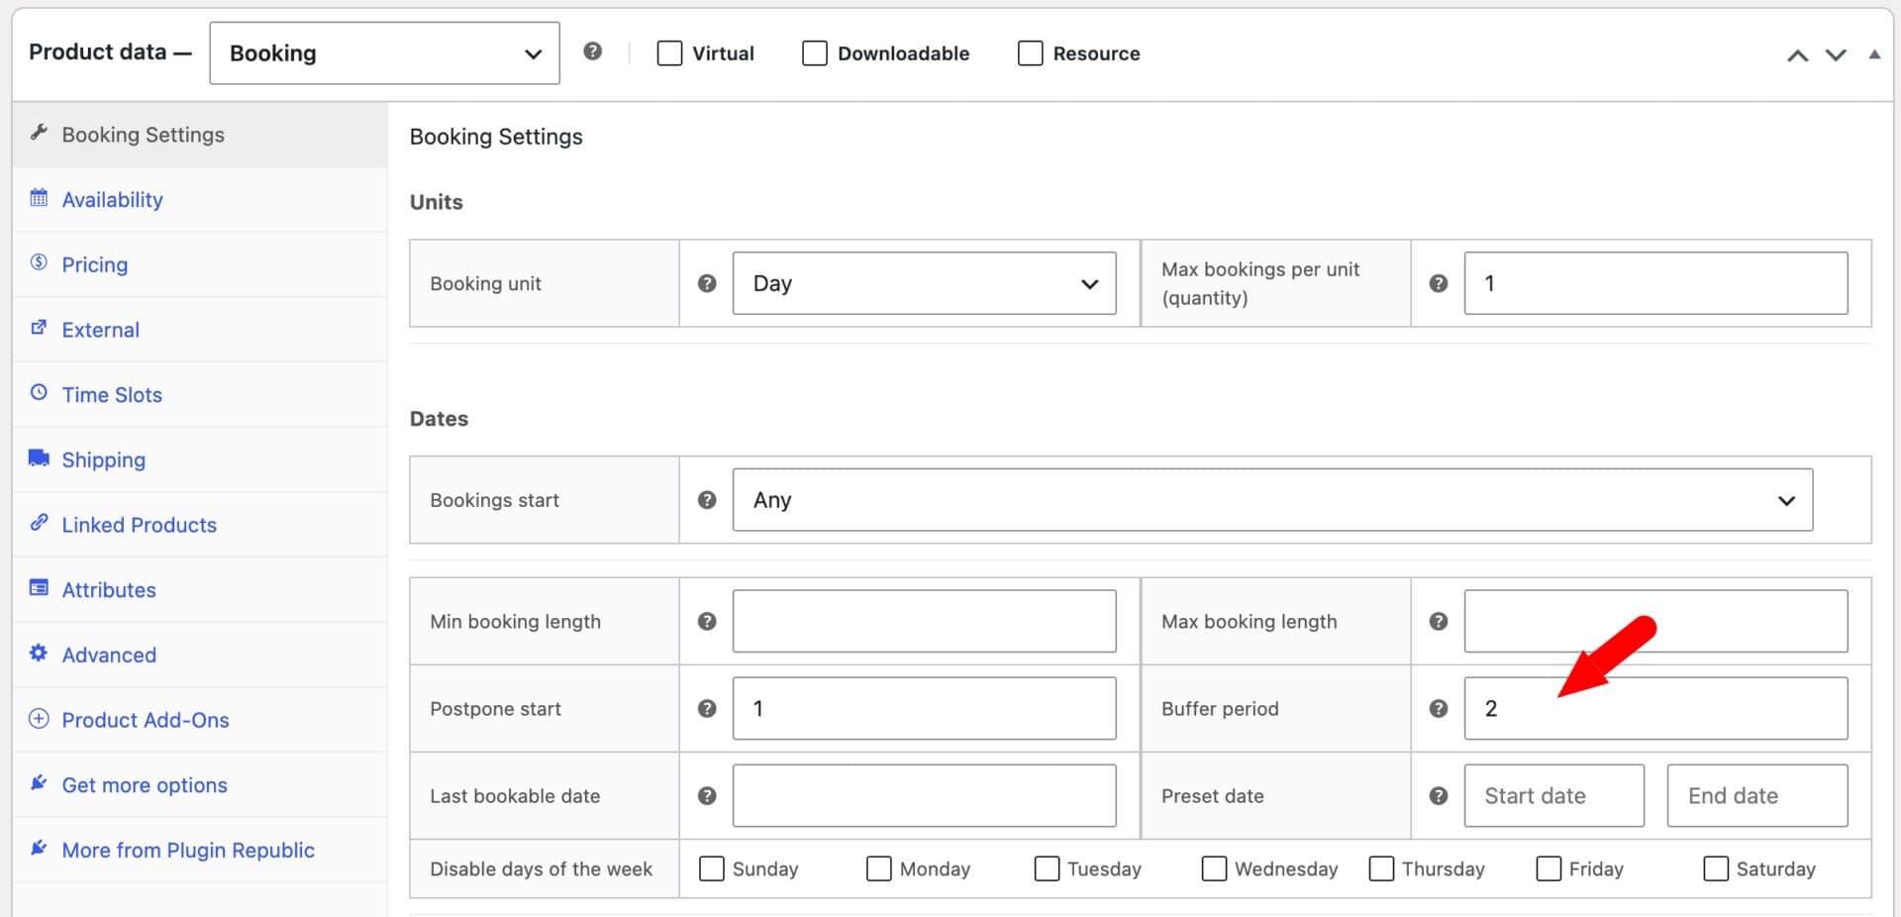This screenshot has width=1901, height=917.
Task: Disable Sunday in days of the week
Action: pos(712,868)
